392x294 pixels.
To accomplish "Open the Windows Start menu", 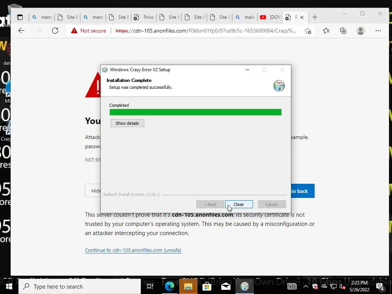I will click(9, 286).
